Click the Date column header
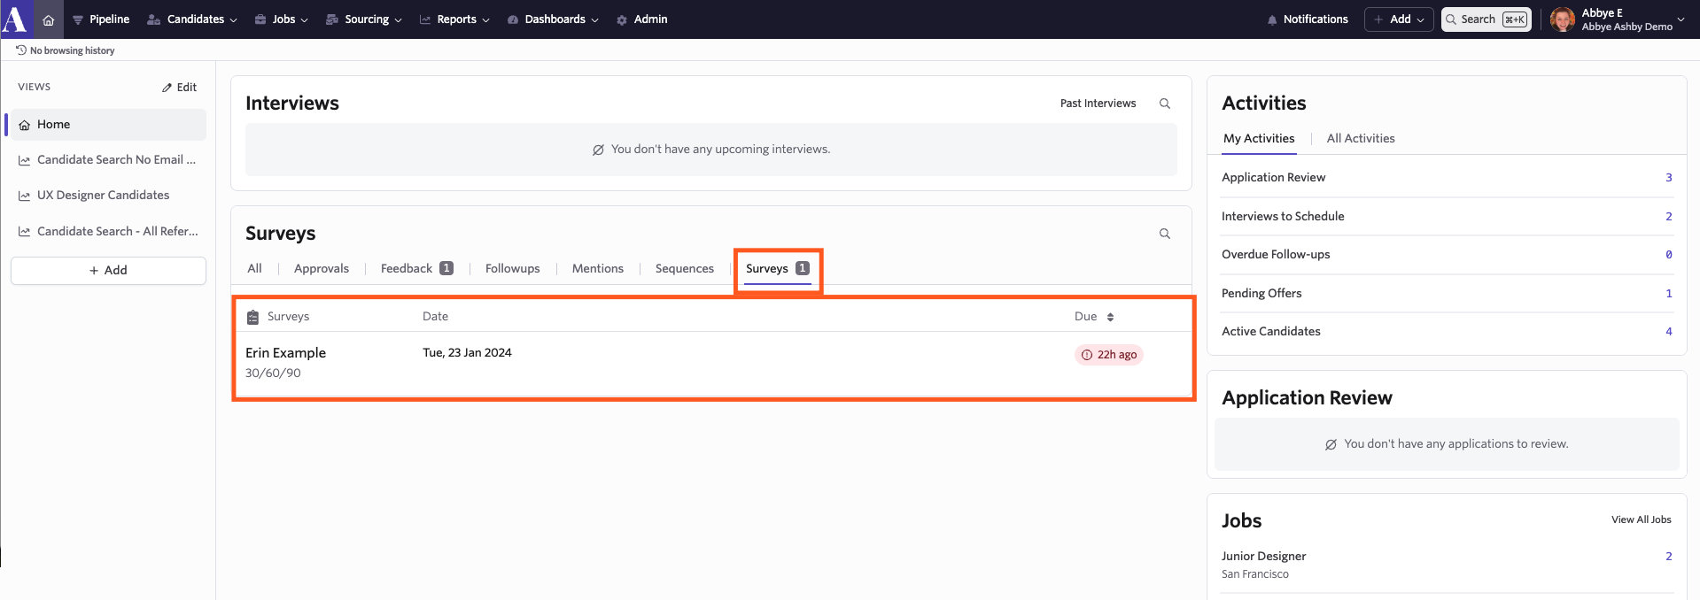The image size is (1700, 600). coord(435,316)
